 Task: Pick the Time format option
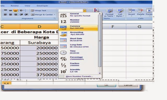78,53
